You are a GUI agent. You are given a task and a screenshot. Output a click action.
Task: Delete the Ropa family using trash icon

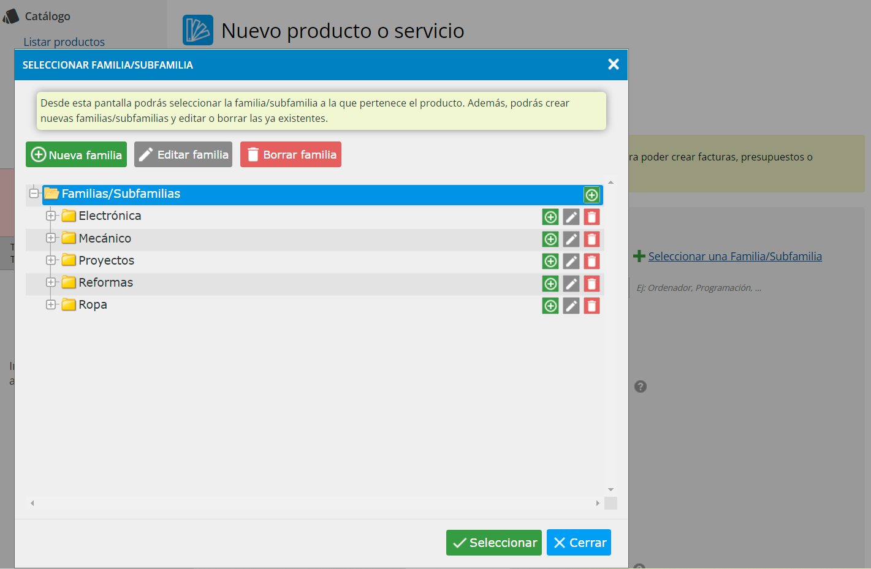click(591, 306)
